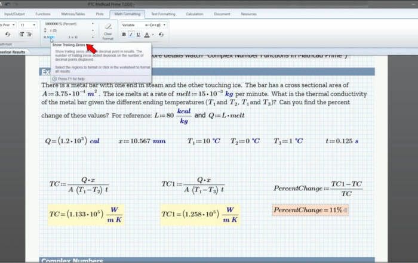Click the L:=80 kcal/kg definition
The height and width of the screenshot is (263, 418).
pos(173,116)
